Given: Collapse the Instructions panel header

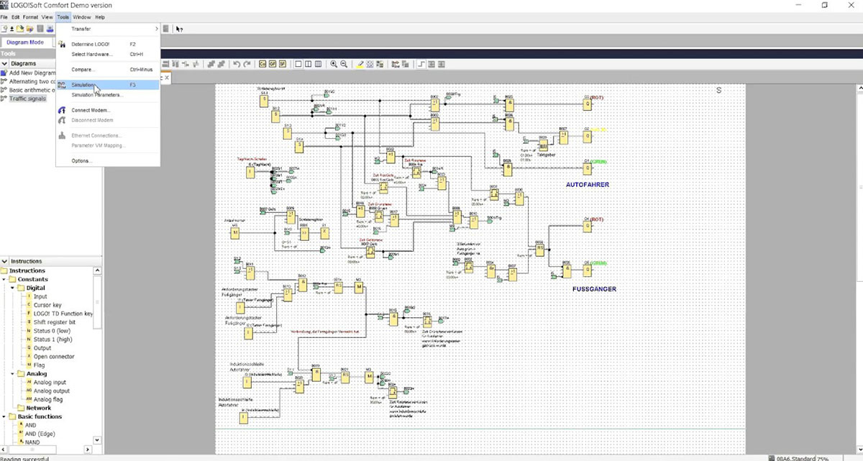Looking at the screenshot, I should [4, 261].
